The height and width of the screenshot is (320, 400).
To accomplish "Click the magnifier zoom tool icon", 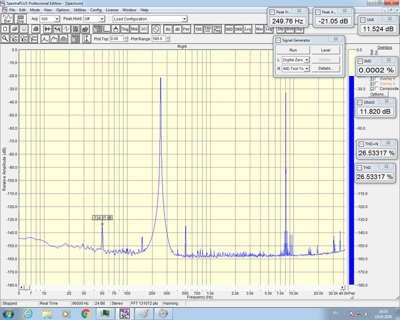I will pos(5,38).
